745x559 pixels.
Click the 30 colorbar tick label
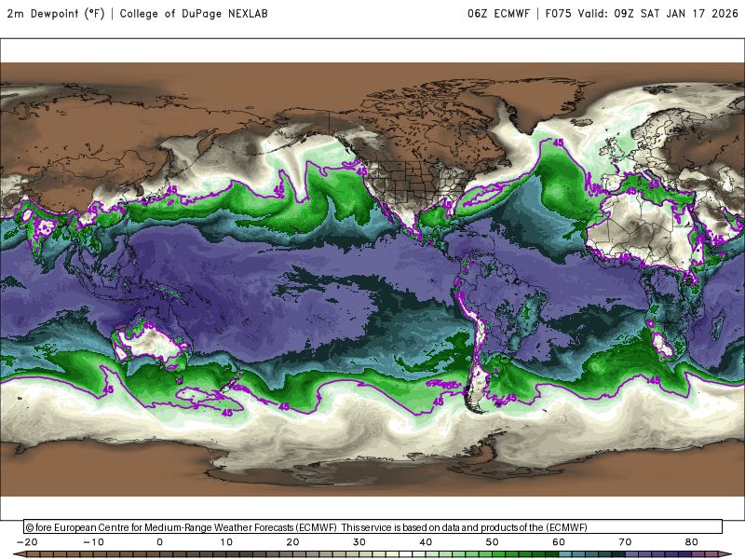pyautogui.click(x=359, y=542)
